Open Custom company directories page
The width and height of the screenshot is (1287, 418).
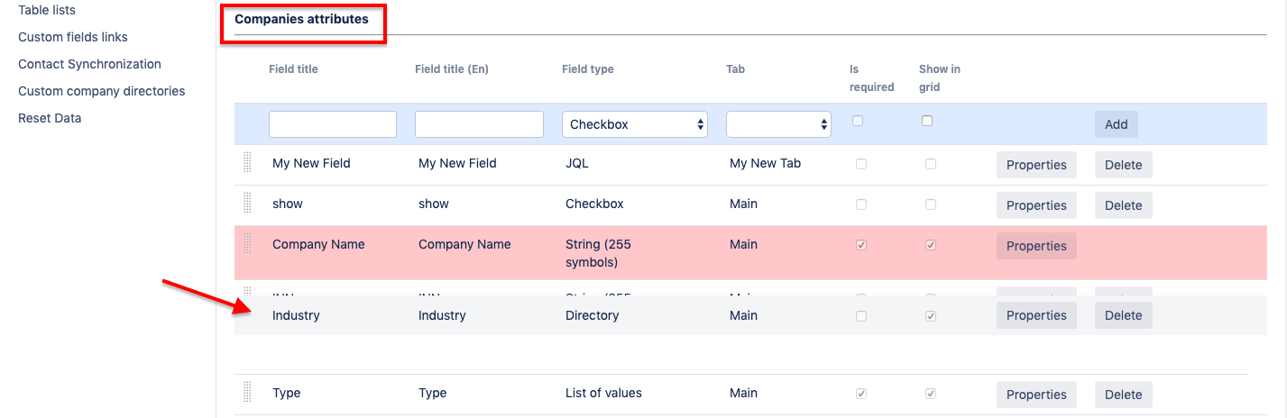101,91
